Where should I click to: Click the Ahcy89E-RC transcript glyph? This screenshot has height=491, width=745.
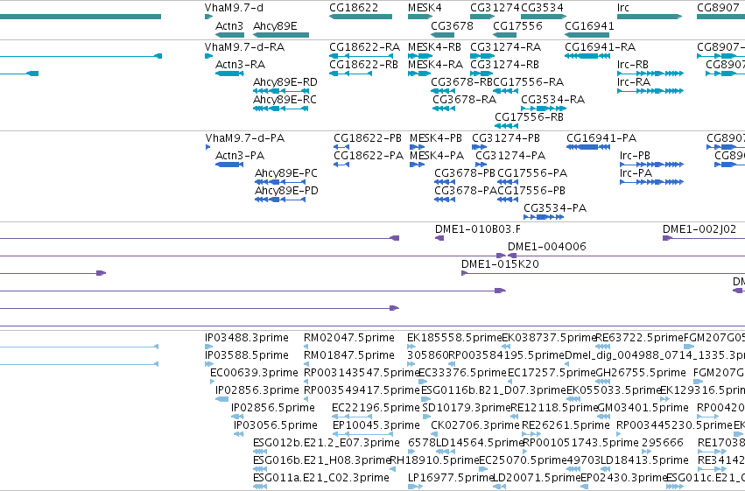(x=281, y=109)
